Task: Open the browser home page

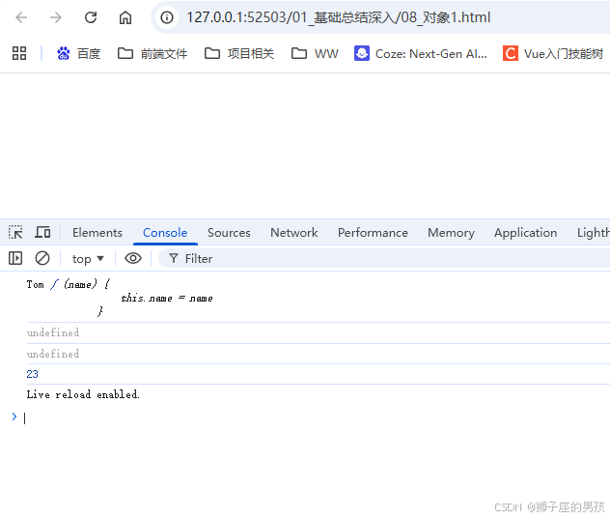Action: pos(125,17)
